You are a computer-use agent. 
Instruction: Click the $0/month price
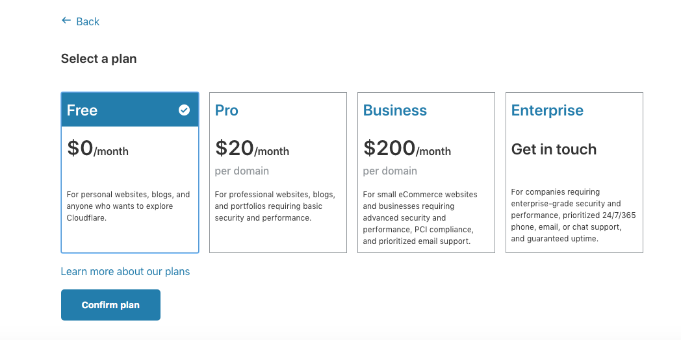tap(98, 149)
